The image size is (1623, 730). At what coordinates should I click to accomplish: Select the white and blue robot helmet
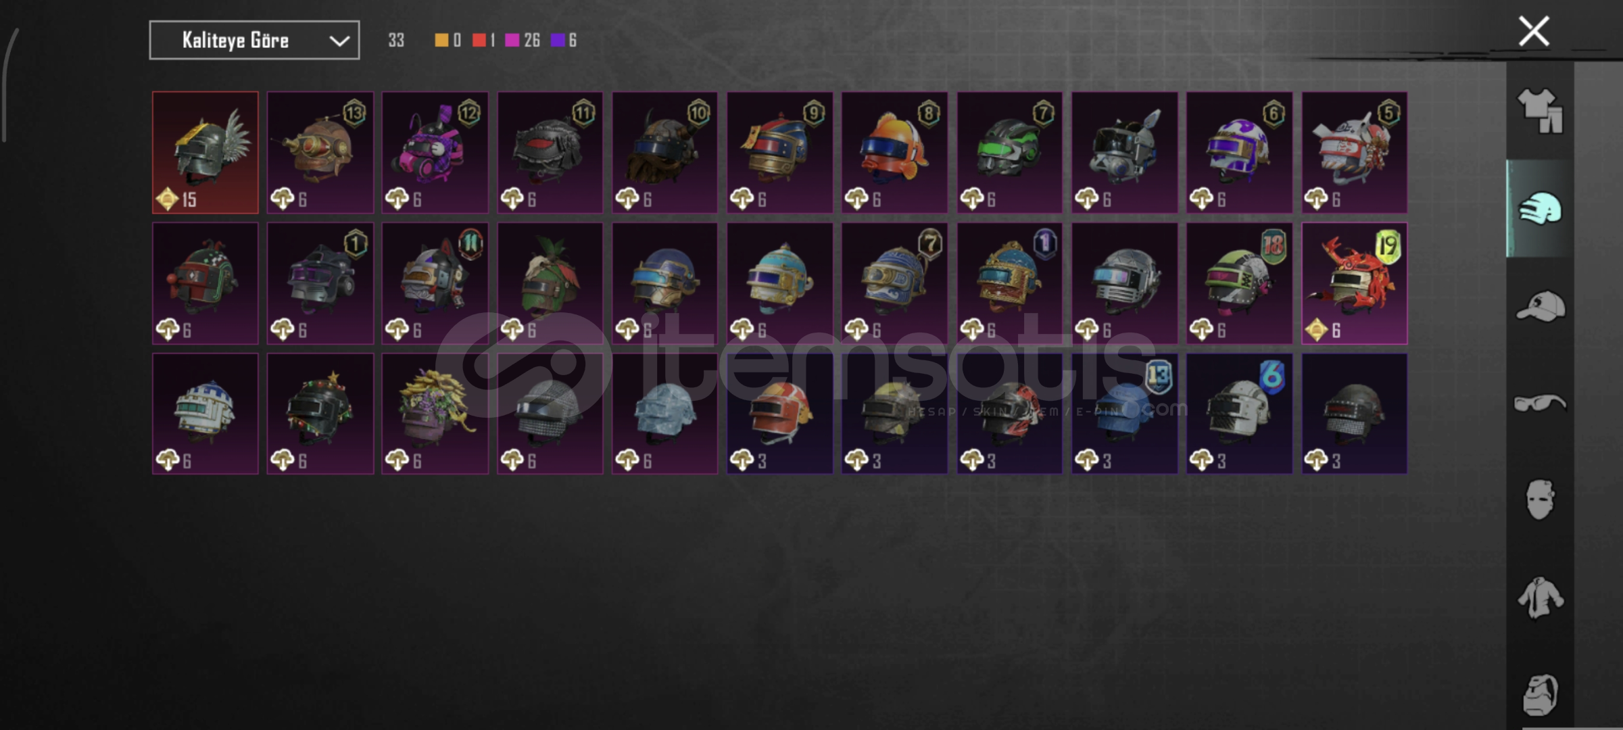[x=205, y=414]
